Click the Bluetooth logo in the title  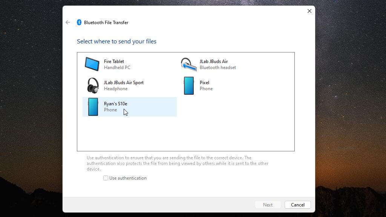click(79, 22)
